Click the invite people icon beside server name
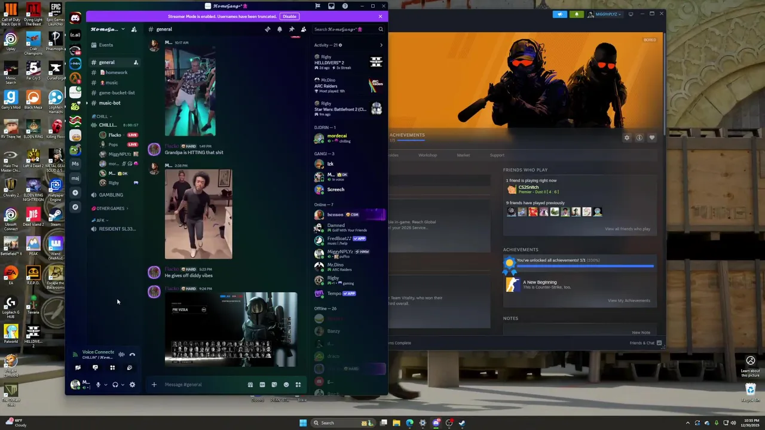The image size is (765, 430). coord(134,29)
